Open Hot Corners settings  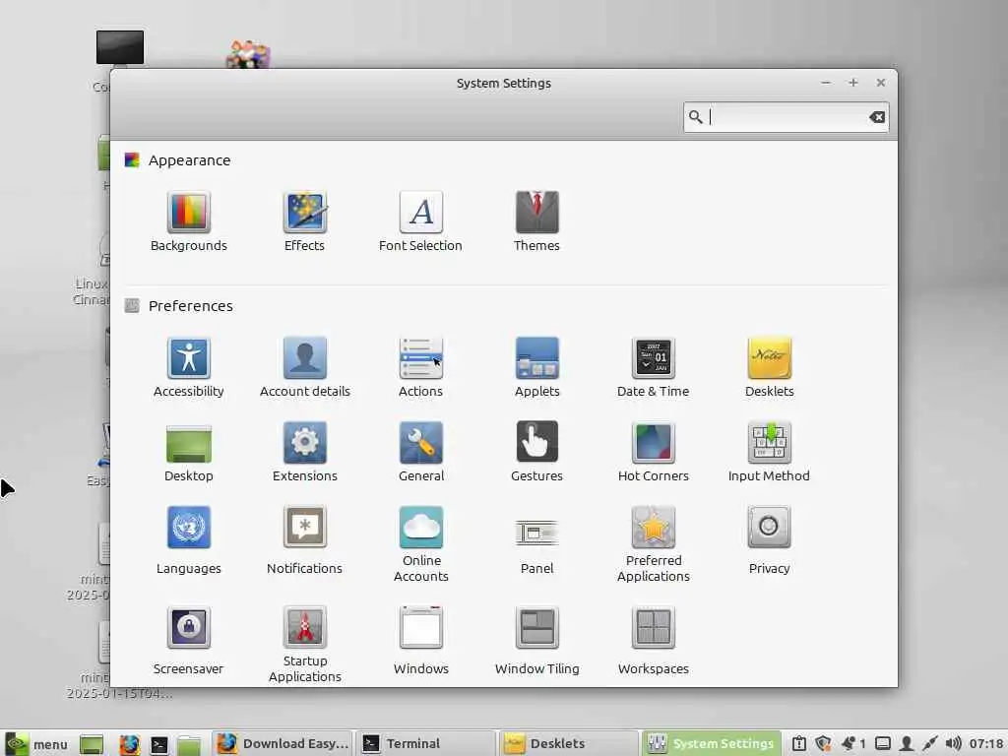654,452
